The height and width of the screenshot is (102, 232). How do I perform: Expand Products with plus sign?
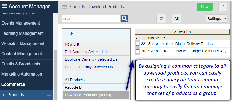pyautogui.click(x=4, y=95)
